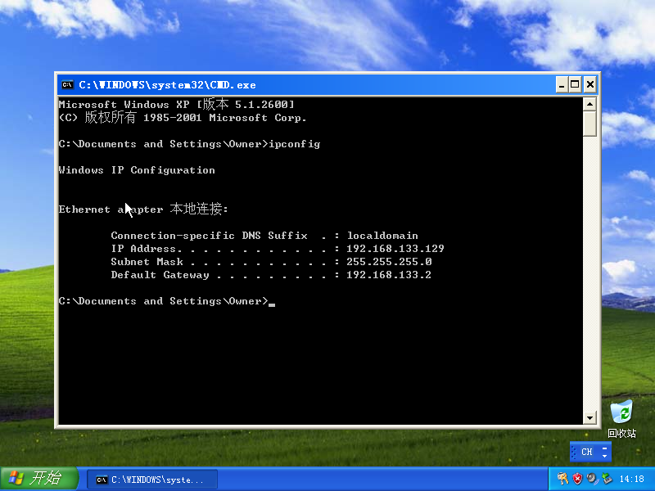Click the typed ipconfig command
This screenshot has height=491, width=655.
(295, 145)
